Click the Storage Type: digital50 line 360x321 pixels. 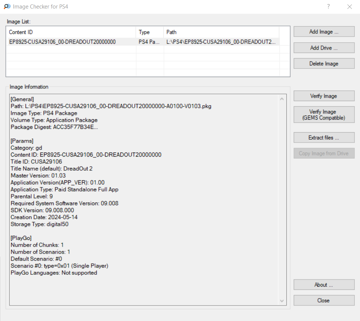click(40, 224)
